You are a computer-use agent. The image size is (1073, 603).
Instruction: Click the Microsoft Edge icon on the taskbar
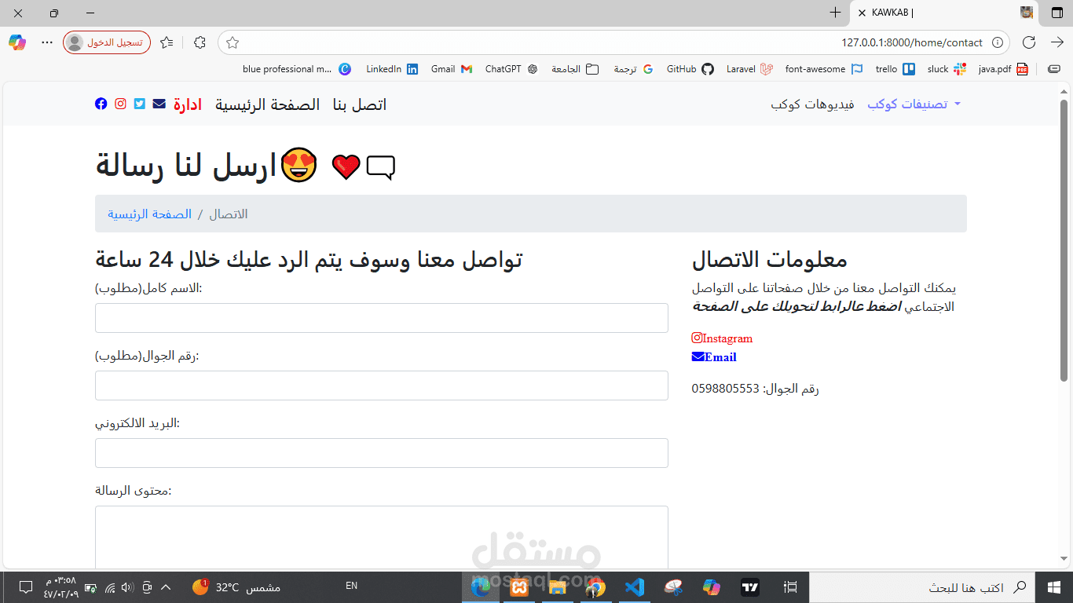point(480,587)
